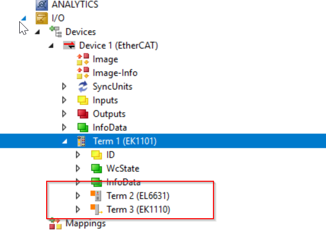Expand the Inputs node
Image resolution: width=326 pixels, height=243 pixels.
click(64, 100)
